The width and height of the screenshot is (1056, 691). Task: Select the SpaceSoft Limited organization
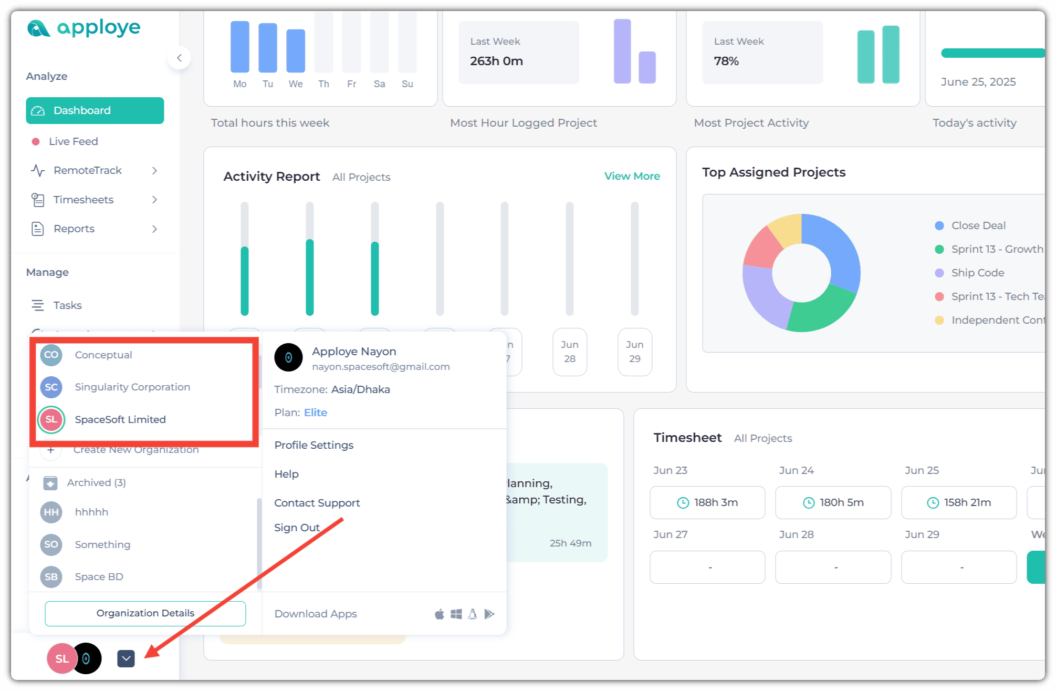[x=120, y=419]
